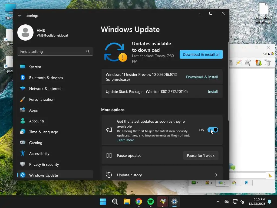Select the blue pin tab in background window
This screenshot has width=277, height=208.
[246, 183]
